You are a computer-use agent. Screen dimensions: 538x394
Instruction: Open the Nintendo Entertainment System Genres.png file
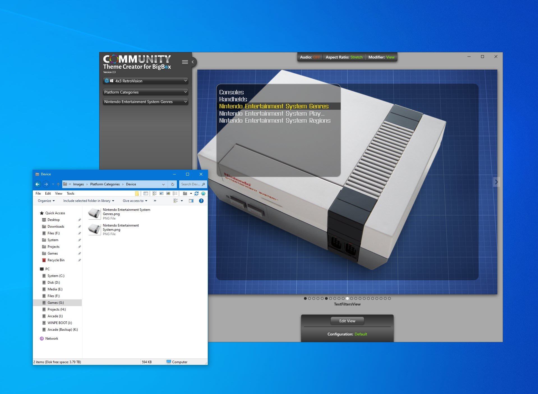pos(119,214)
